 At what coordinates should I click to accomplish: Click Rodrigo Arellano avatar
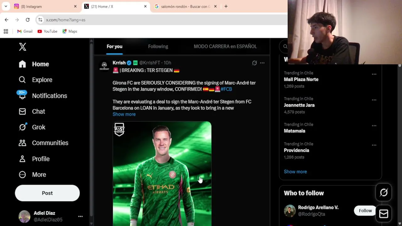tap(290, 211)
